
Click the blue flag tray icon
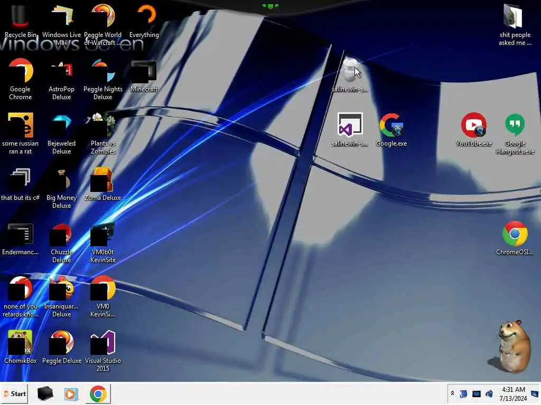pyautogui.click(x=463, y=393)
